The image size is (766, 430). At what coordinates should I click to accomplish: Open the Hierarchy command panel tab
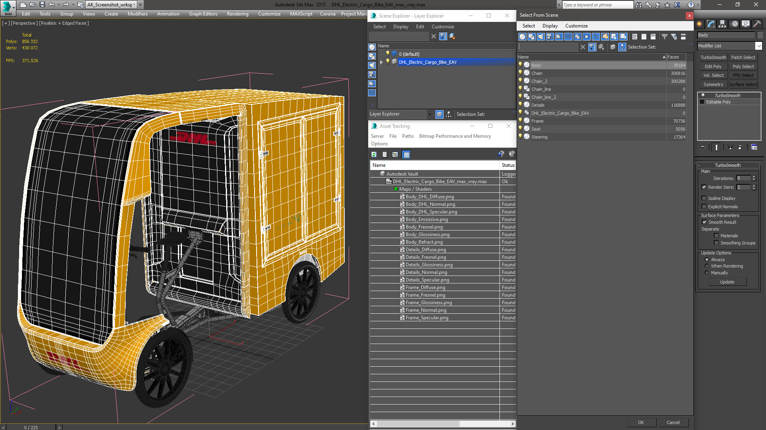723,24
